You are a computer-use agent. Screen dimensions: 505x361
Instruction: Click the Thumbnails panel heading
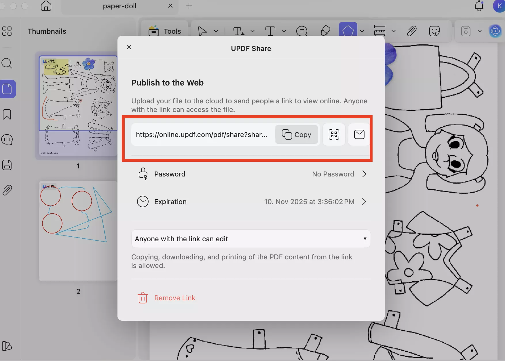pos(47,31)
